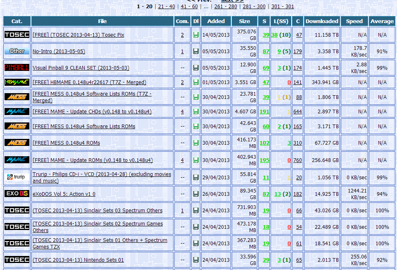397x270 pixels.
Task: Click the added date 14/05/2013
Action: pos(216,35)
